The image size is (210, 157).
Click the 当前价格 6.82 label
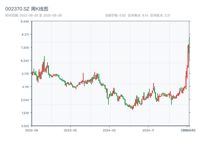pyautogui.click(x=115, y=15)
